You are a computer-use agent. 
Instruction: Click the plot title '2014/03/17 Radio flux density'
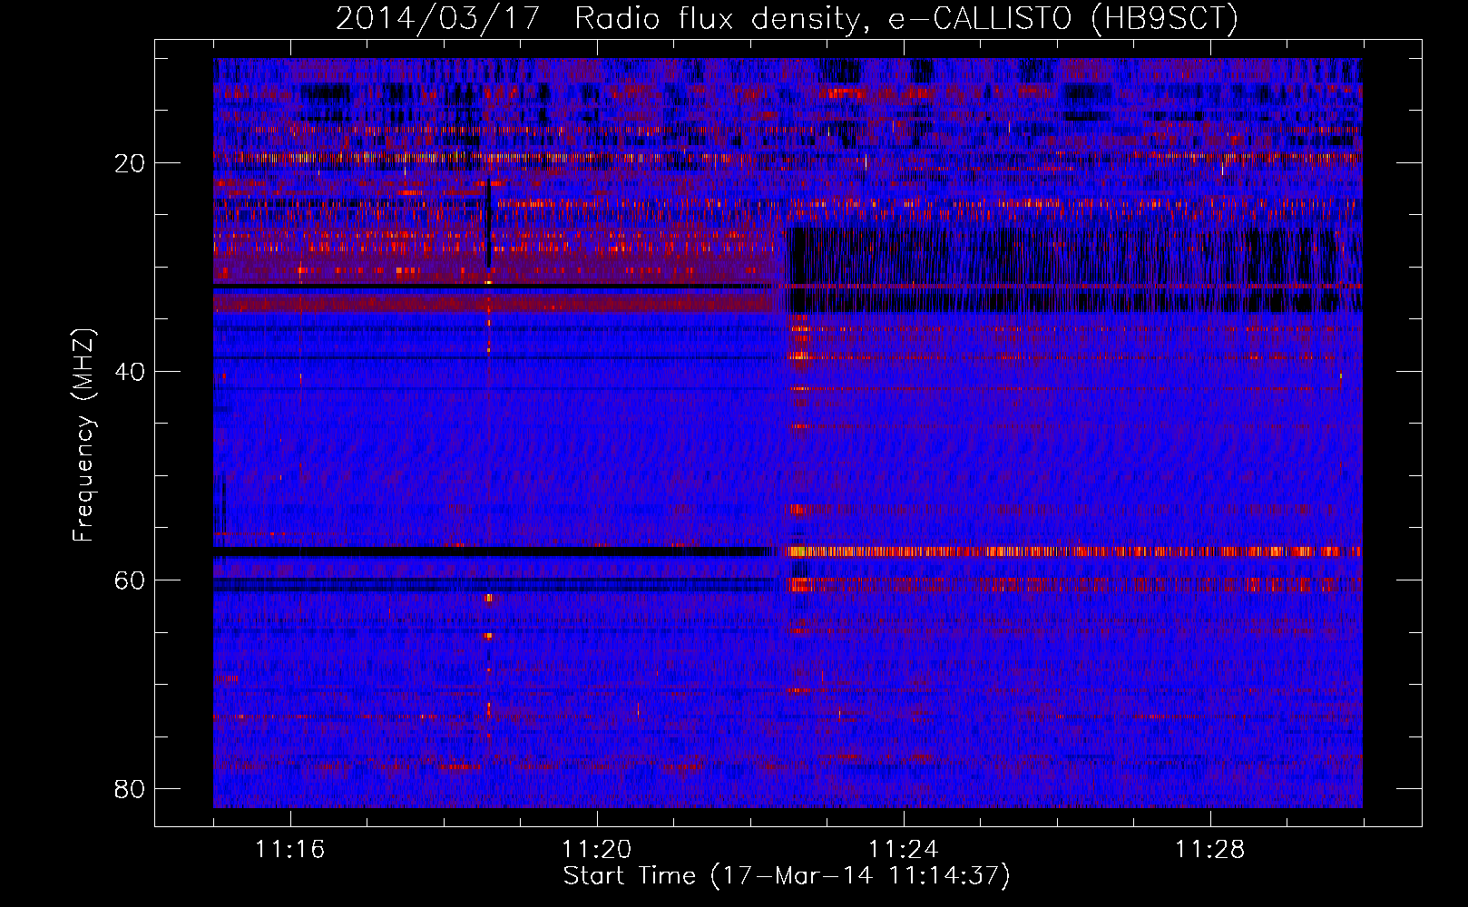click(x=788, y=18)
